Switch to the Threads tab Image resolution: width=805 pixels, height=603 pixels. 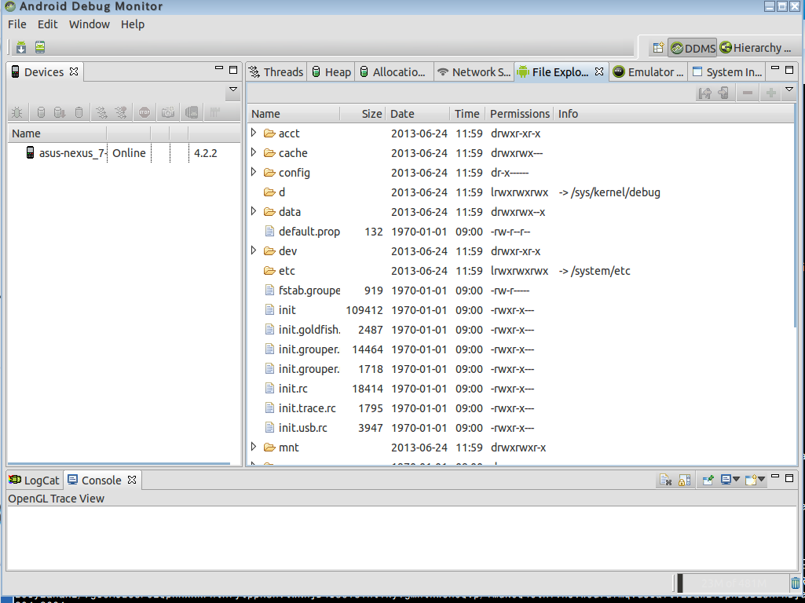pyautogui.click(x=276, y=72)
